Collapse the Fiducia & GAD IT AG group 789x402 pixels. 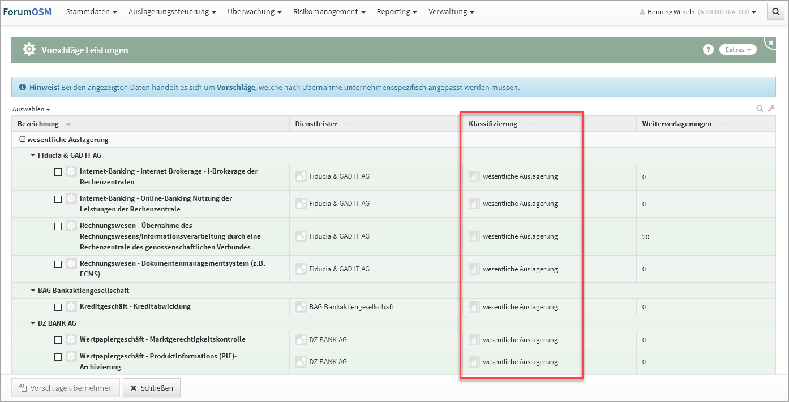(33, 155)
